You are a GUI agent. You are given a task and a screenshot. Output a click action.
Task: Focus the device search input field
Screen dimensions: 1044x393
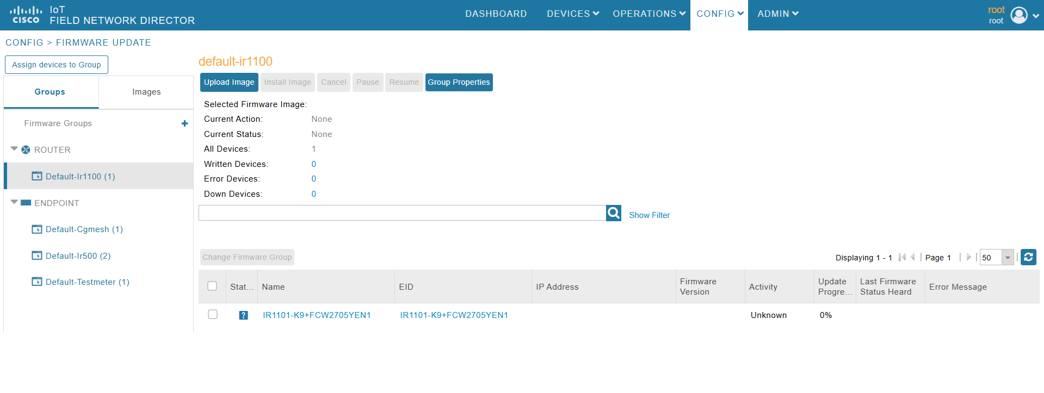(x=402, y=213)
